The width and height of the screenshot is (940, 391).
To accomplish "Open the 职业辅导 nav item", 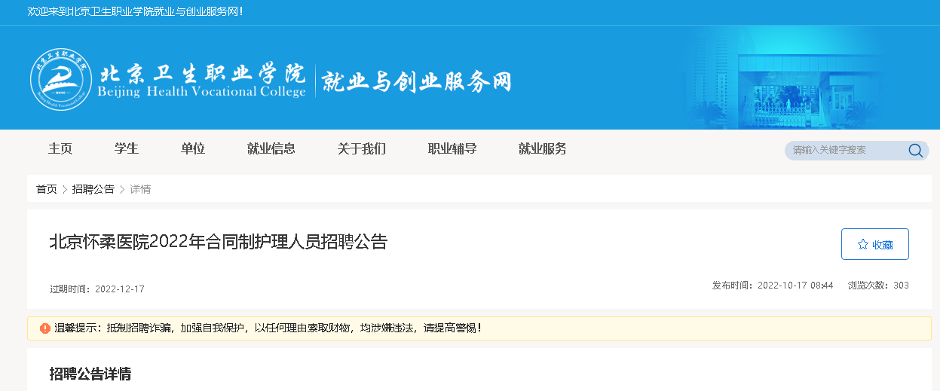I will (452, 149).
